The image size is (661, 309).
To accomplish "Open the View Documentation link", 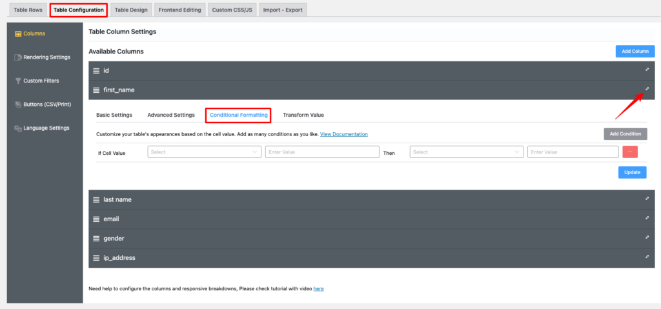I will point(344,134).
